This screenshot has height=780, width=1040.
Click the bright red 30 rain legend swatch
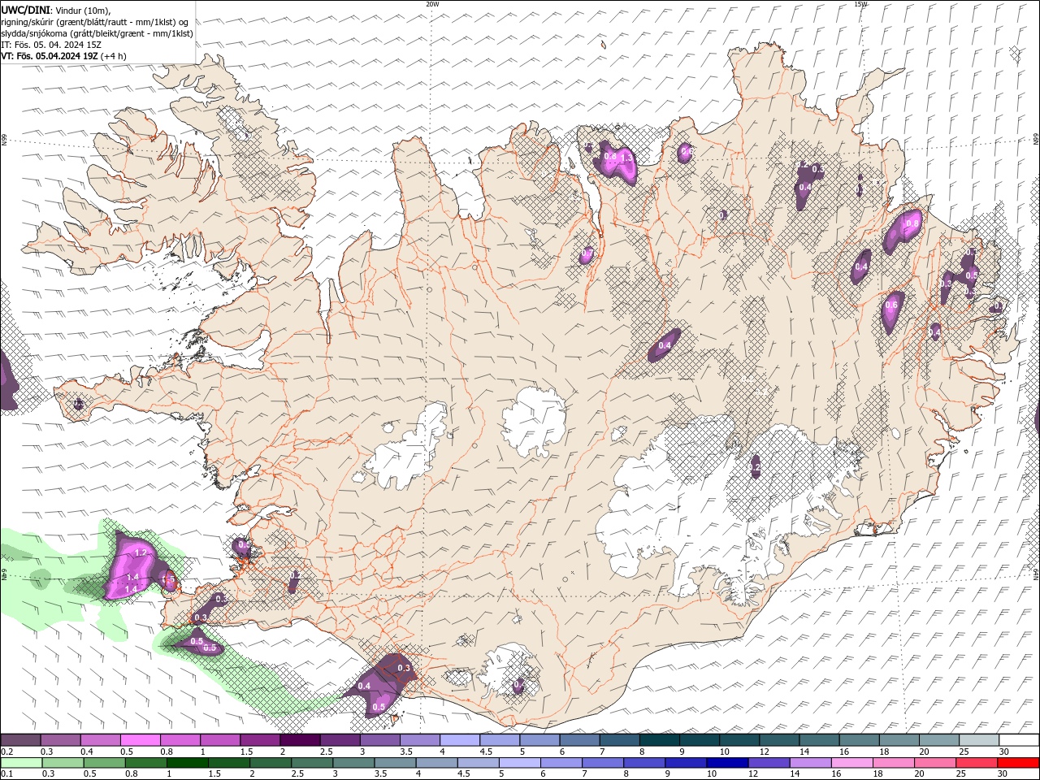[x=1018, y=763]
